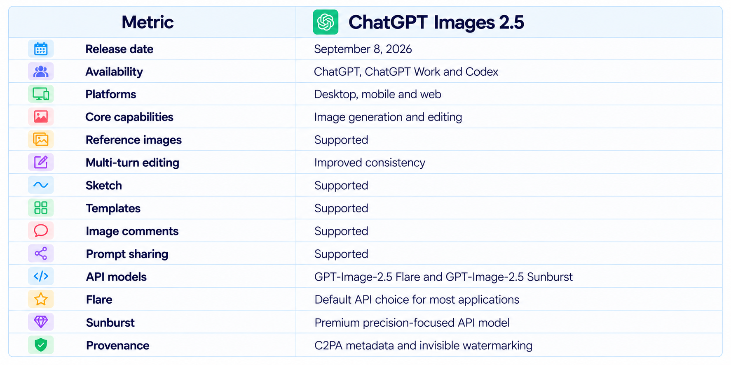Select the Multi-turn editing label
Image resolution: width=731 pixels, height=365 pixels.
[132, 163]
